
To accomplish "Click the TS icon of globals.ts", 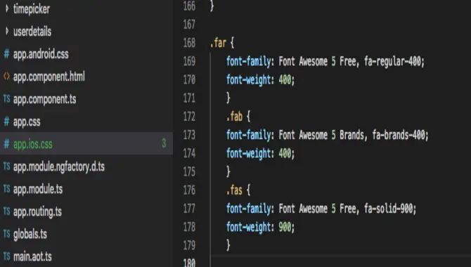I will 6,234.
